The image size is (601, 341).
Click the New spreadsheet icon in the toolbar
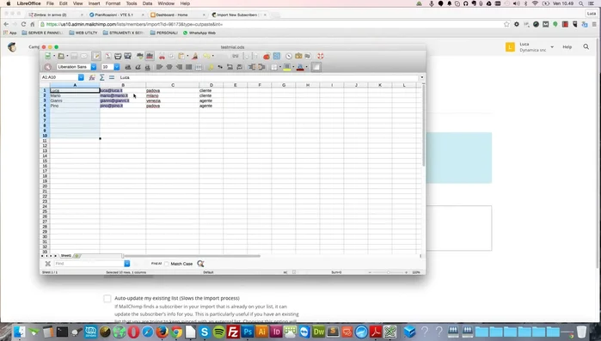tap(48, 56)
